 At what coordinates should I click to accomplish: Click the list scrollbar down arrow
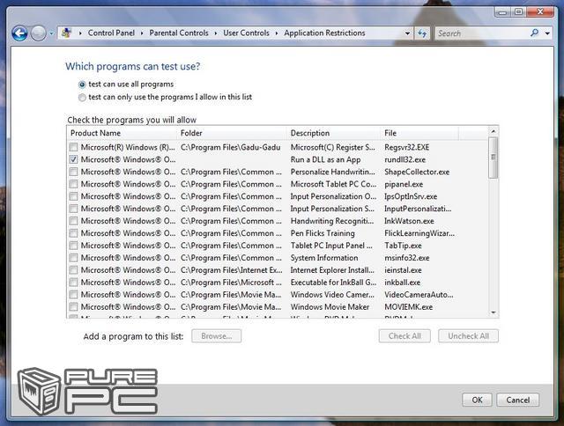[x=493, y=312]
